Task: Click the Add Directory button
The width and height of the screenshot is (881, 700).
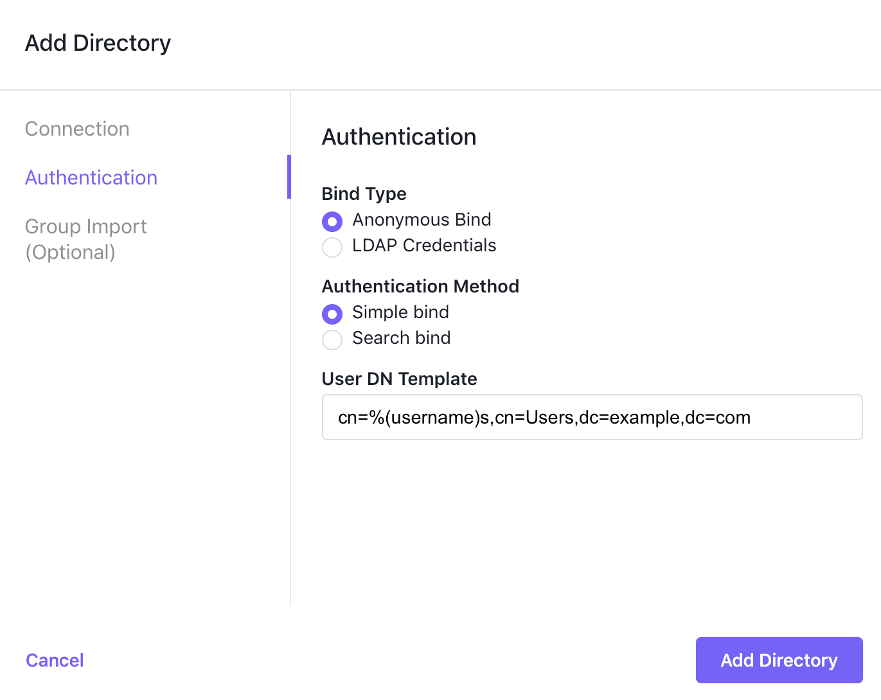Action: coord(779,660)
